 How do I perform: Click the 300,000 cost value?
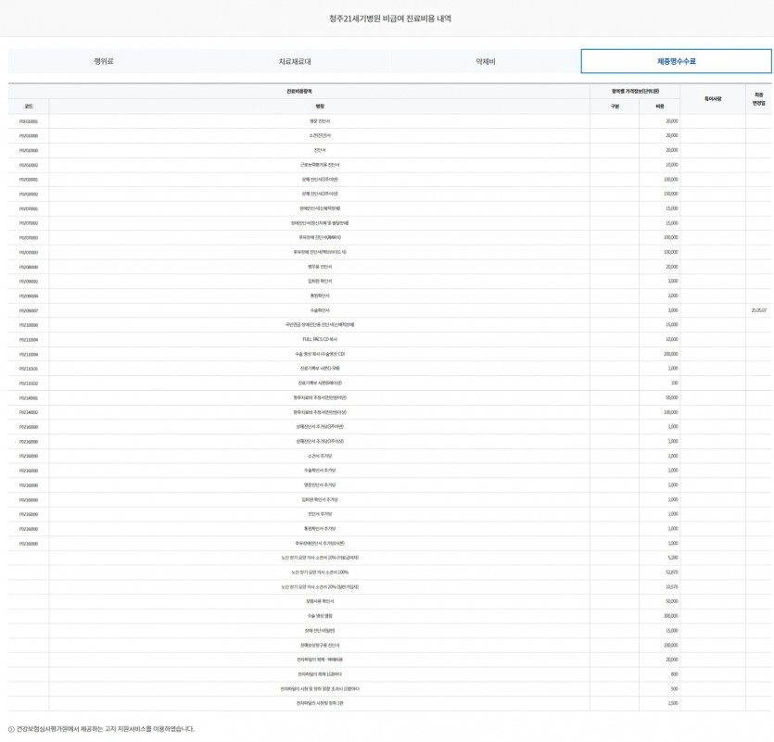(x=670, y=616)
